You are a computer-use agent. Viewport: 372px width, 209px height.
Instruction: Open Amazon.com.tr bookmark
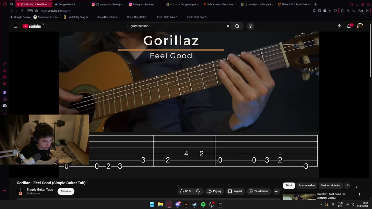pyautogui.click(x=46, y=17)
